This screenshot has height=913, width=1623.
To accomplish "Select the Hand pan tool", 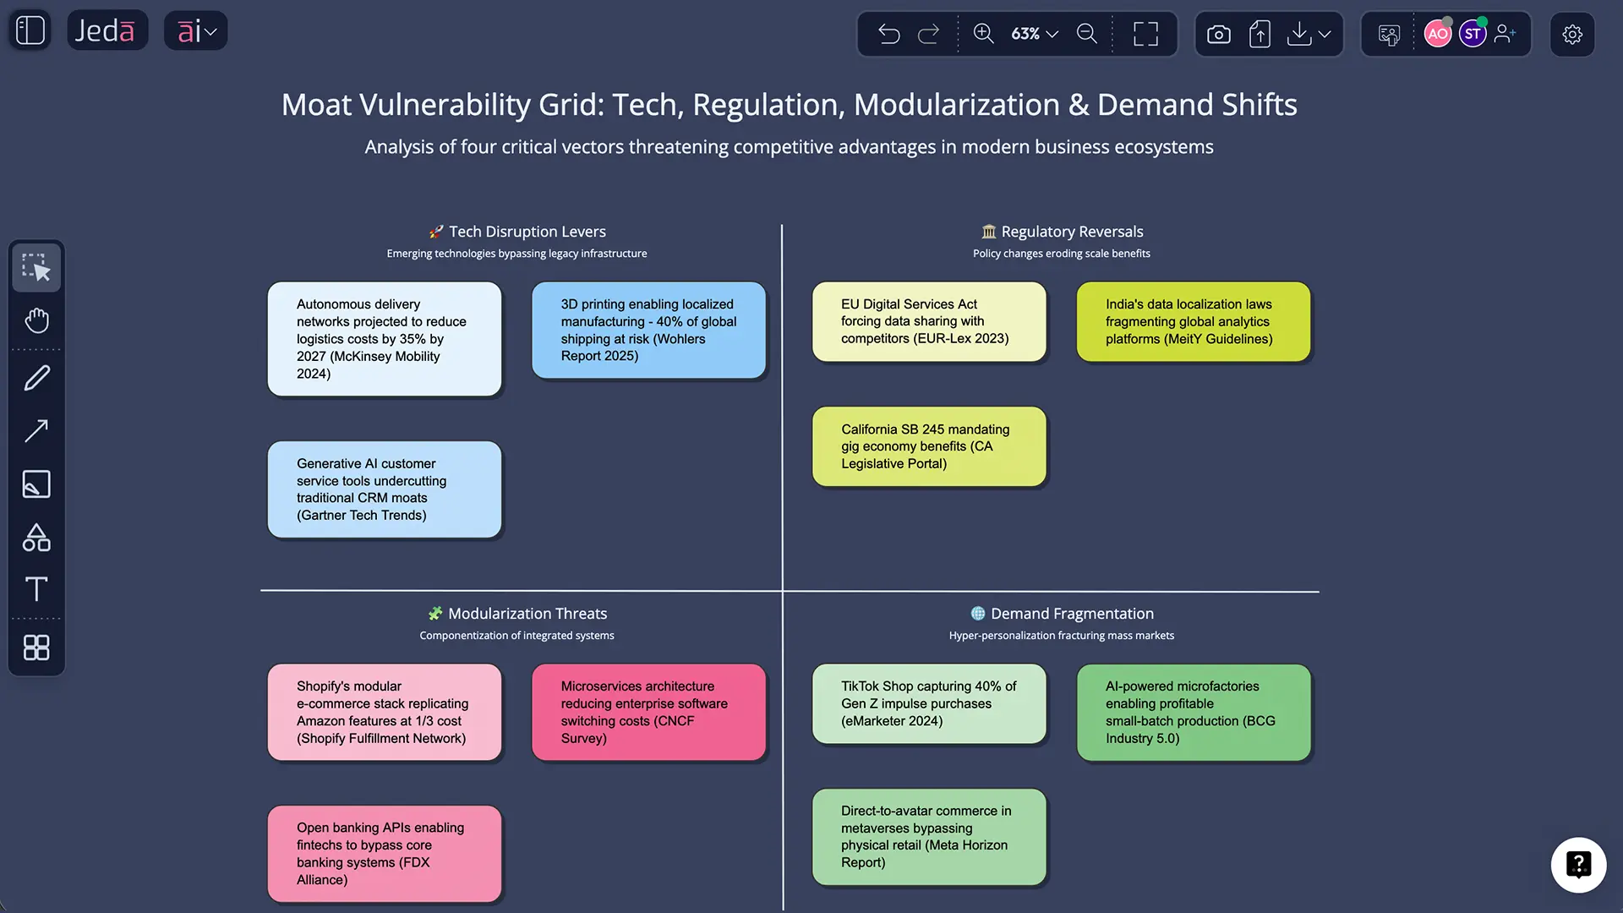I will point(36,320).
